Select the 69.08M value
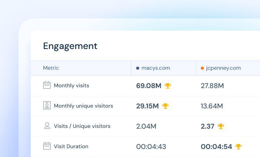The height and width of the screenshot is (157, 260). tap(149, 86)
